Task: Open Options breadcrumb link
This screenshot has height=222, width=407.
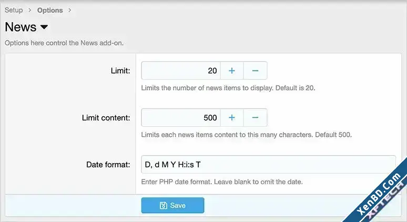Action: coord(50,10)
